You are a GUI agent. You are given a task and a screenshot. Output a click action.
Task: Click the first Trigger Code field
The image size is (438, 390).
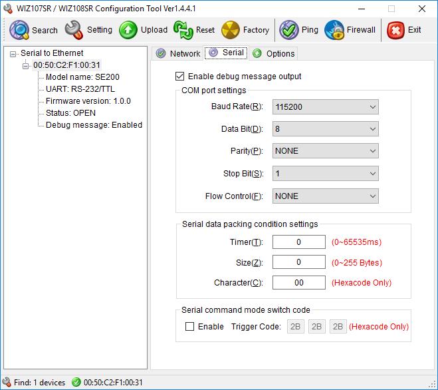(296, 326)
